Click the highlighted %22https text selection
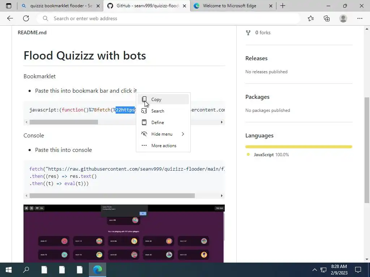Image resolution: width=370 pixels, height=277 pixels. [x=125, y=110]
